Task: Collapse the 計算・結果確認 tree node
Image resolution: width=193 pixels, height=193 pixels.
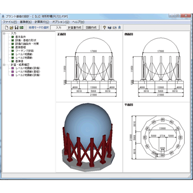Action: coord(4,65)
